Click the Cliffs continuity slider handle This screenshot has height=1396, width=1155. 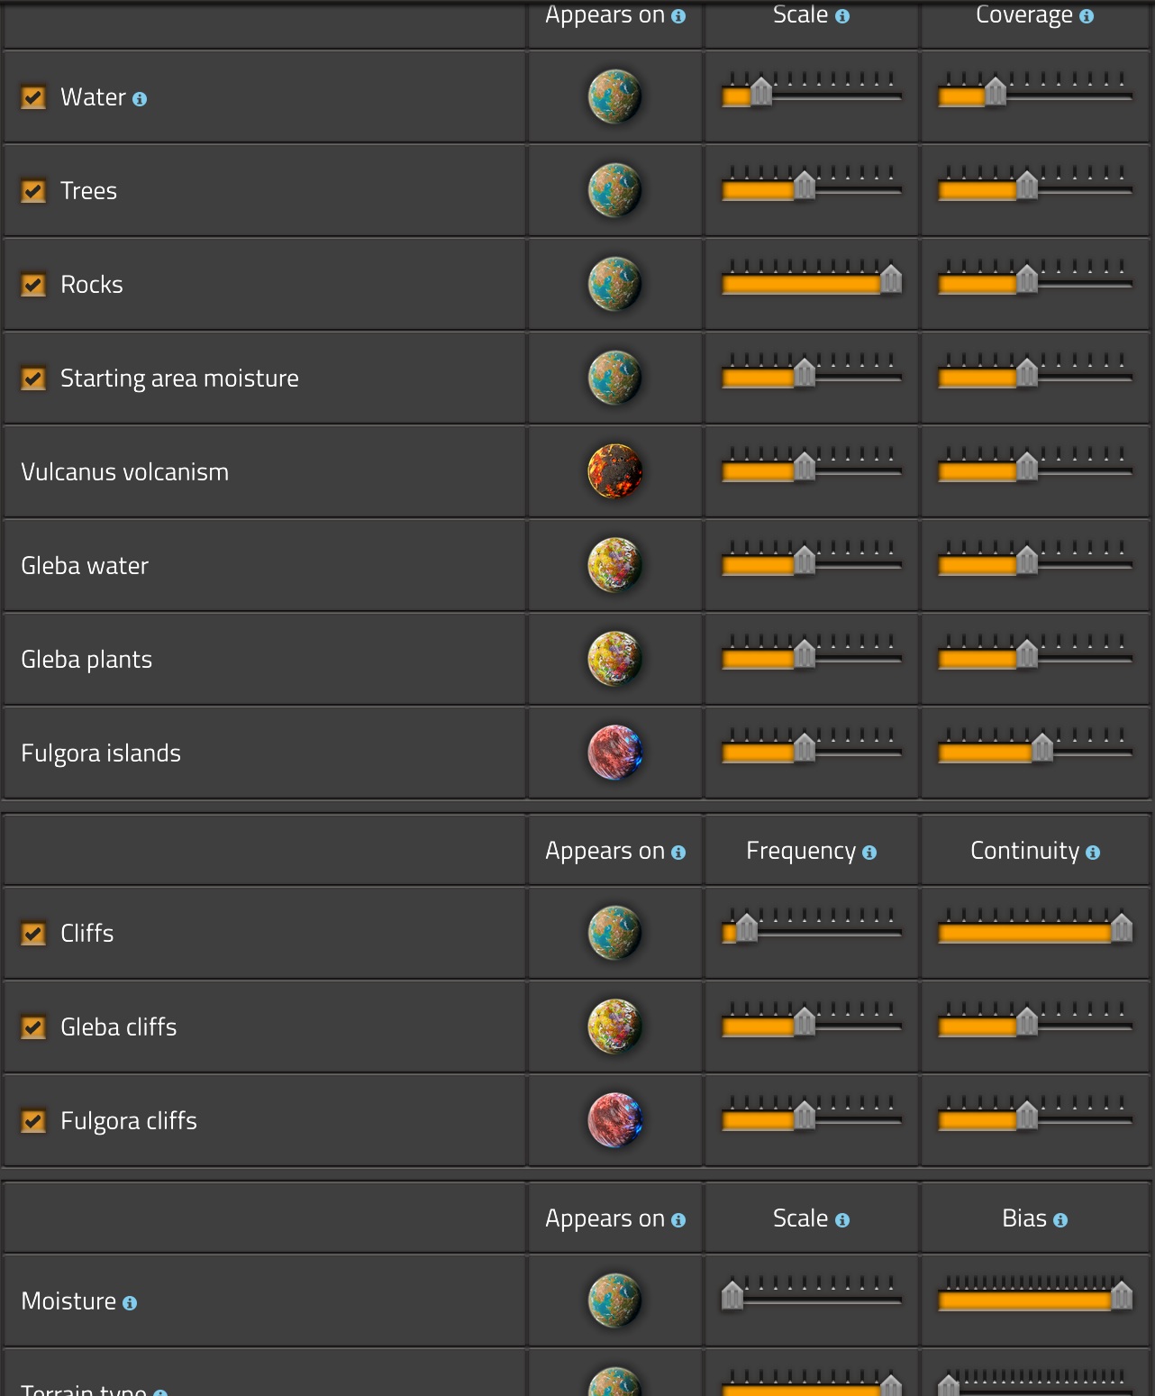[1122, 928]
